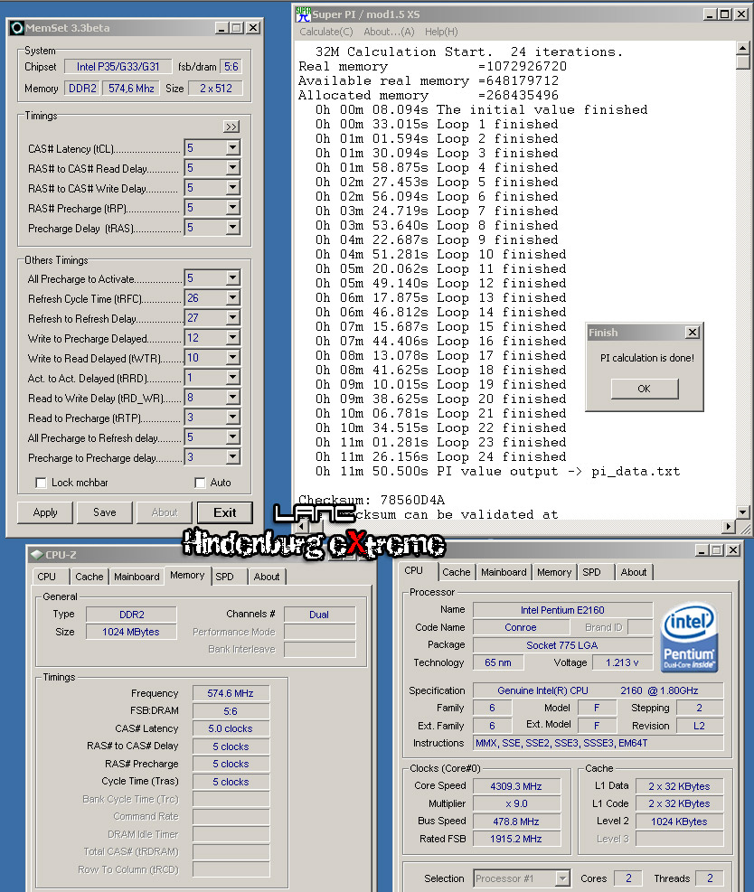Click the Intel Pentium E2160 name field

(x=562, y=610)
